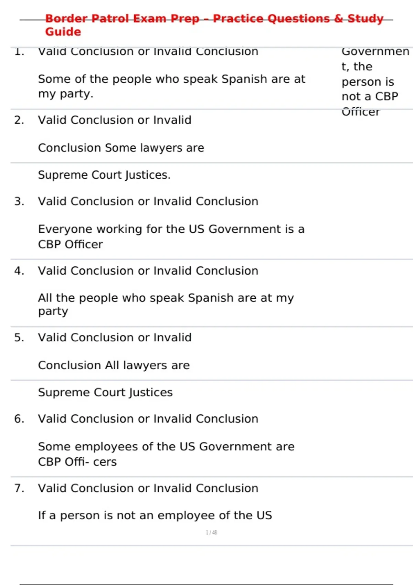The width and height of the screenshot is (413, 585).
Task: Click the page number indicator 1 / 48
Action: [x=211, y=532]
